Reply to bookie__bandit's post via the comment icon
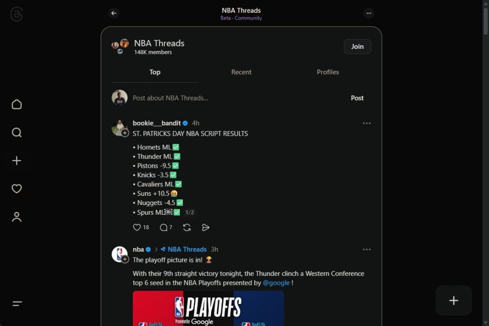Viewport: 489px width, 326px height. point(163,228)
